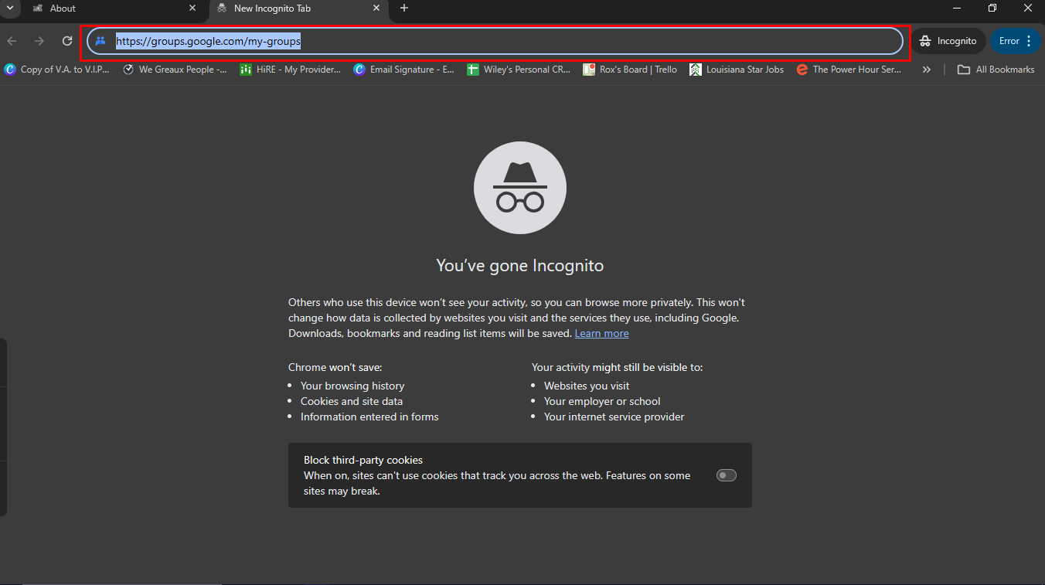Click the Error menu button
This screenshot has width=1045, height=585.
click(1016, 41)
